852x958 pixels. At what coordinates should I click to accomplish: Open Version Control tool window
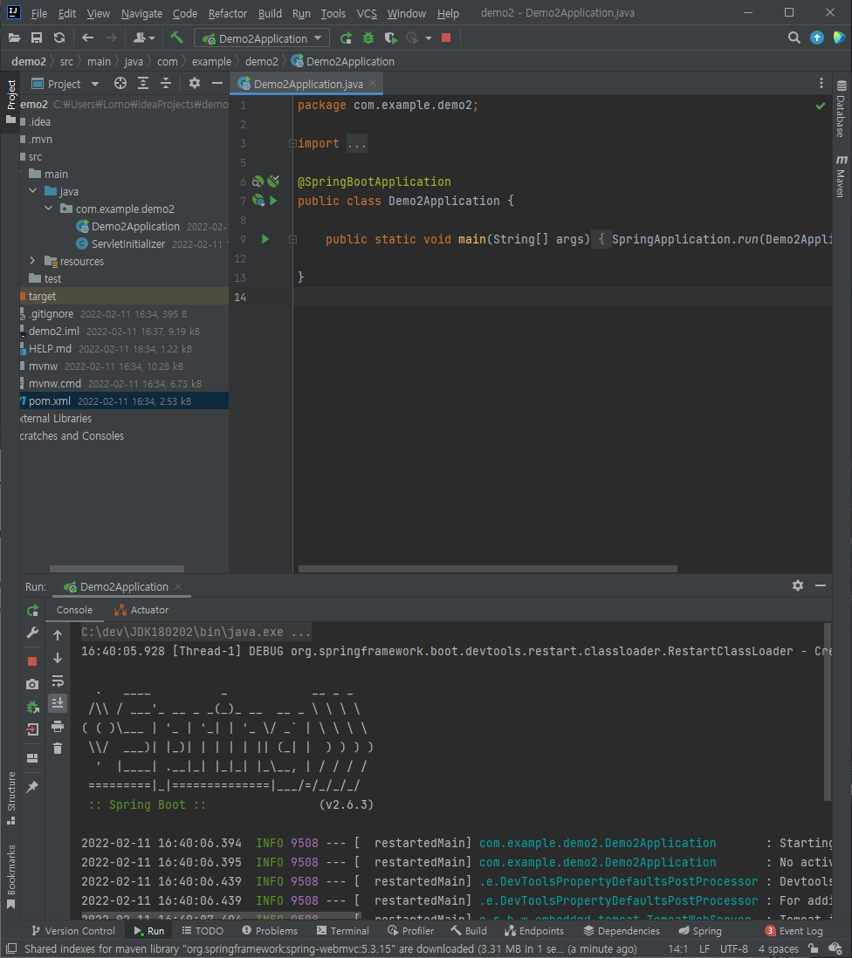72,930
